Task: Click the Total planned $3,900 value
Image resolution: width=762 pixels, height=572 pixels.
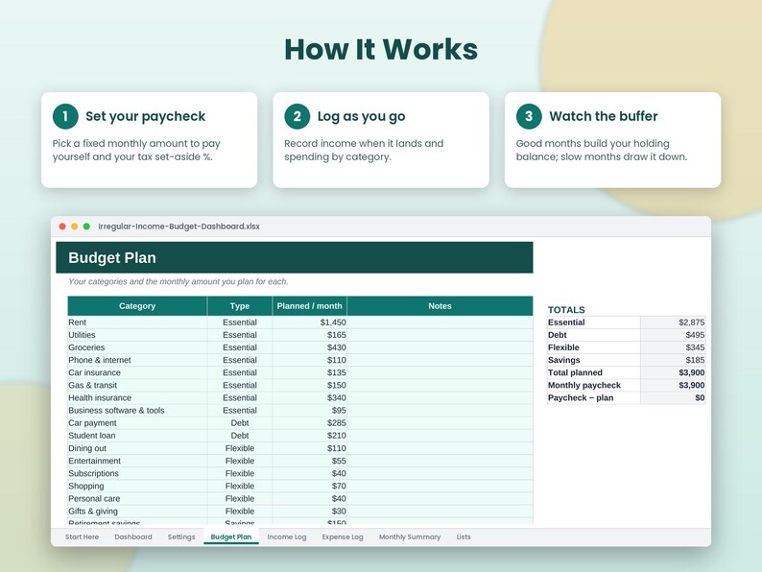Action: pyautogui.click(x=673, y=372)
